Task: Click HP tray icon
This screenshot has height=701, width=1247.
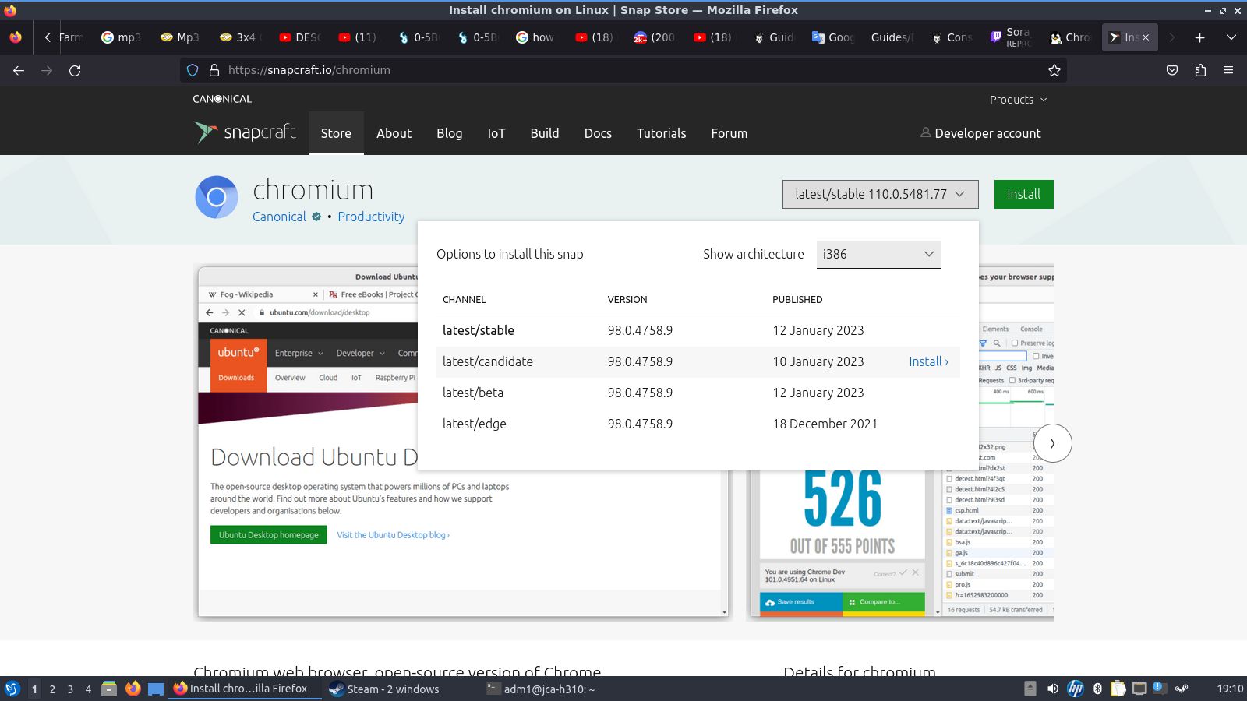Action: tap(1075, 689)
